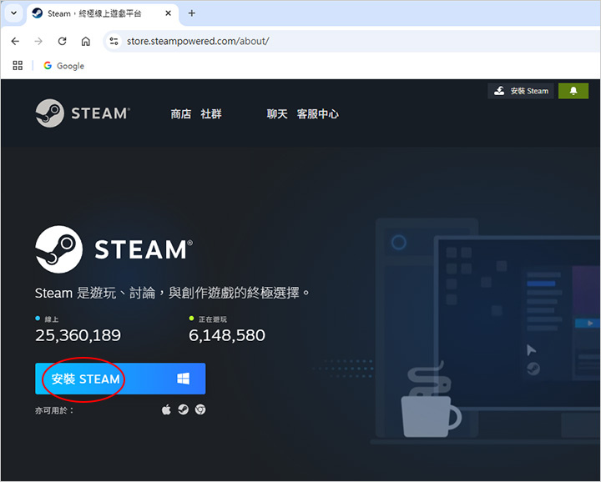The image size is (601, 482).
Task: Select the Chrome OS download icon
Action: 200,409
